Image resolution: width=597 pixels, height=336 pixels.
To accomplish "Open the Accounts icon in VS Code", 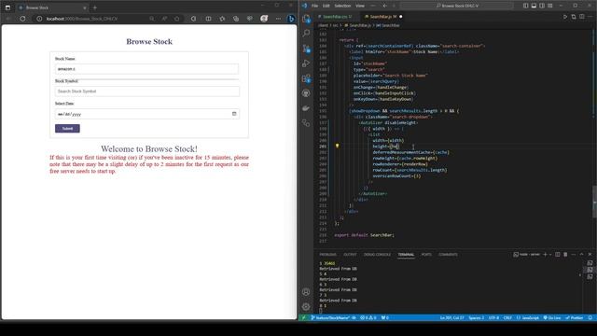I will tap(306, 292).
